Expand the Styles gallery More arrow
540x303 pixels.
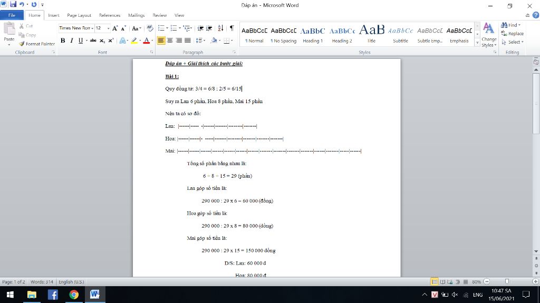click(477, 43)
